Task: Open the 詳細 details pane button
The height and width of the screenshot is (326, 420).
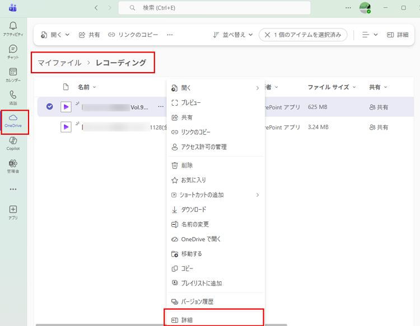Action: 398,35
